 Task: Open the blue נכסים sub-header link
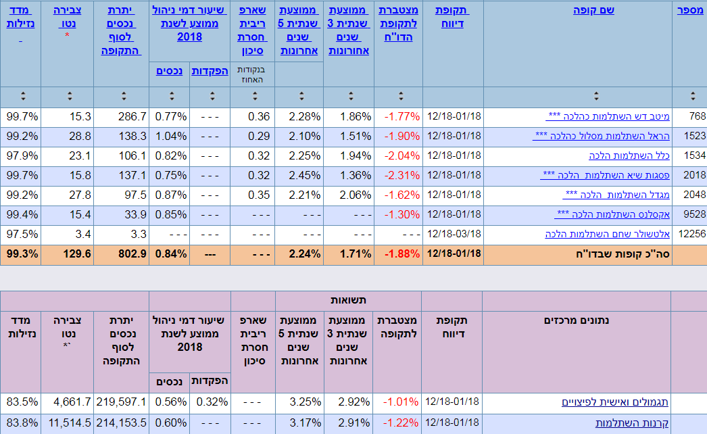[x=169, y=71]
